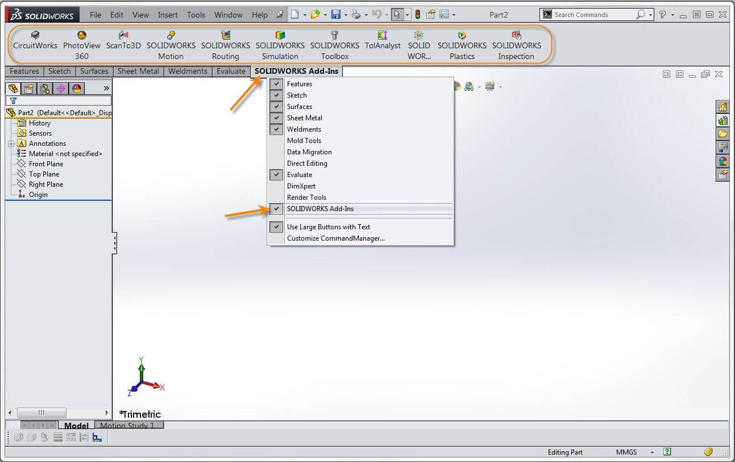Expand the Annotations tree item
This screenshot has height=462, width=735.
[12, 143]
